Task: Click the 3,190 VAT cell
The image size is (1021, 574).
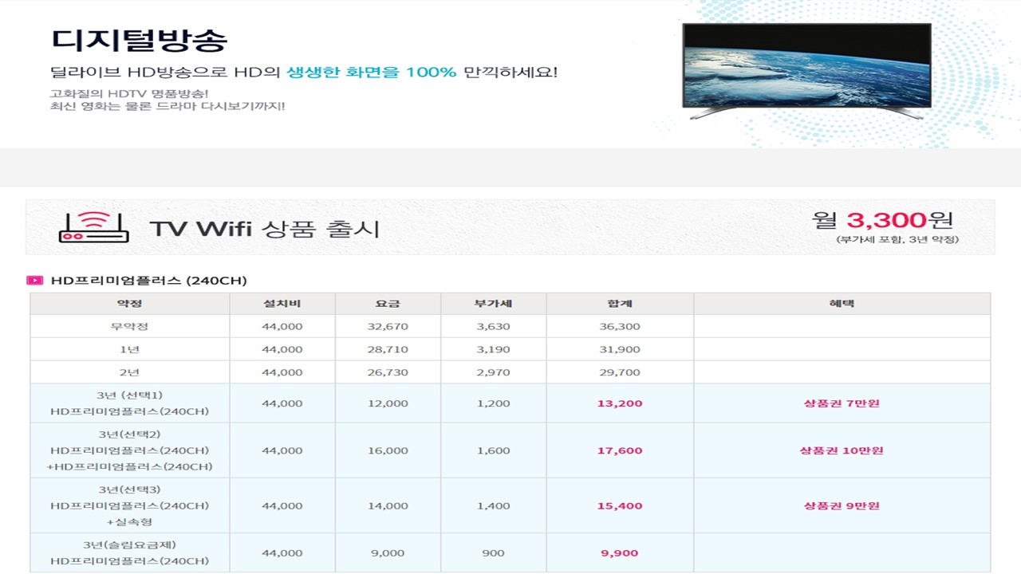Action: [493, 349]
